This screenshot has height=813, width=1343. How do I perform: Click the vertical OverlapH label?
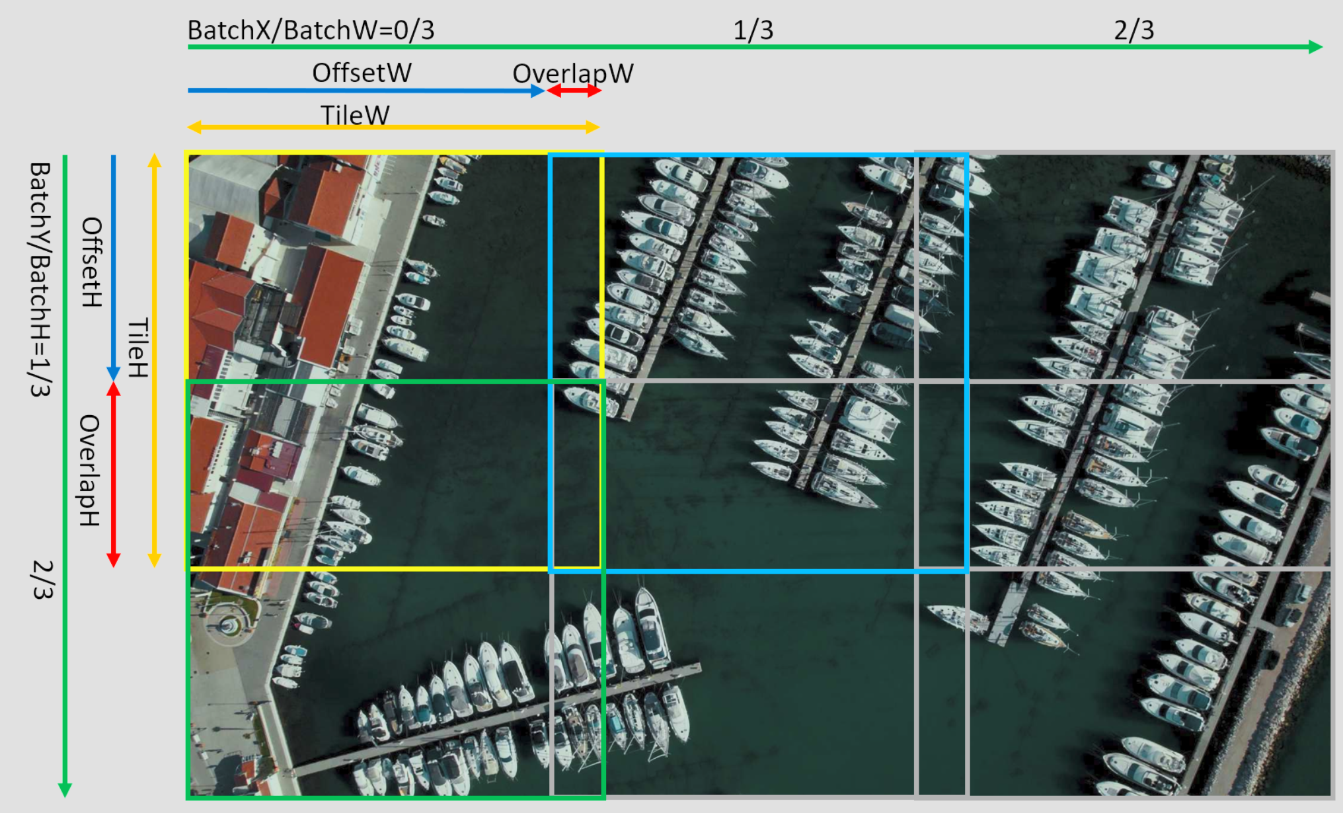[89, 470]
